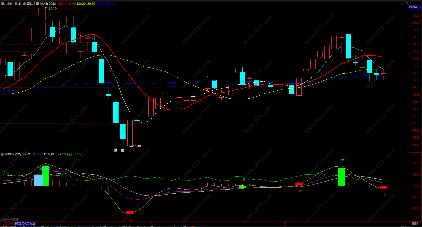Viewport: 422px width, 227px height.
Task: Click the BD007 indicator name
Action: point(10,154)
